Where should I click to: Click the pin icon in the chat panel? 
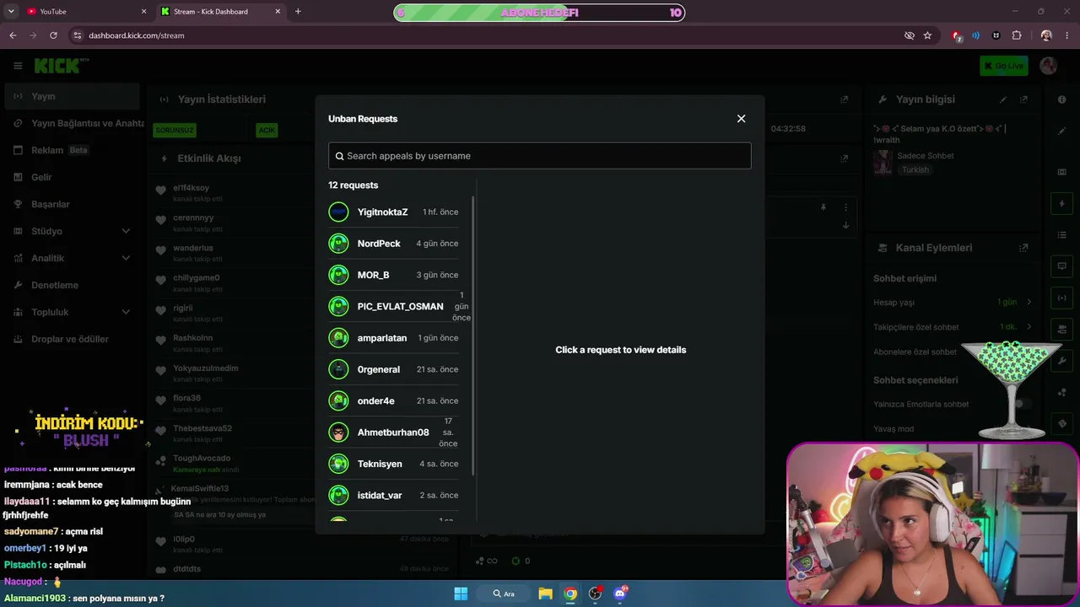823,207
